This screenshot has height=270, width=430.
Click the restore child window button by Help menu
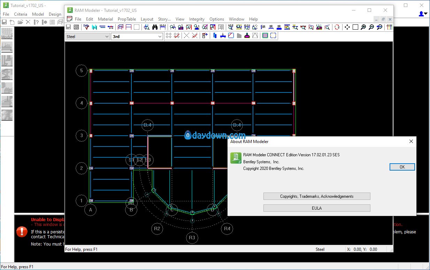[x=383, y=19]
